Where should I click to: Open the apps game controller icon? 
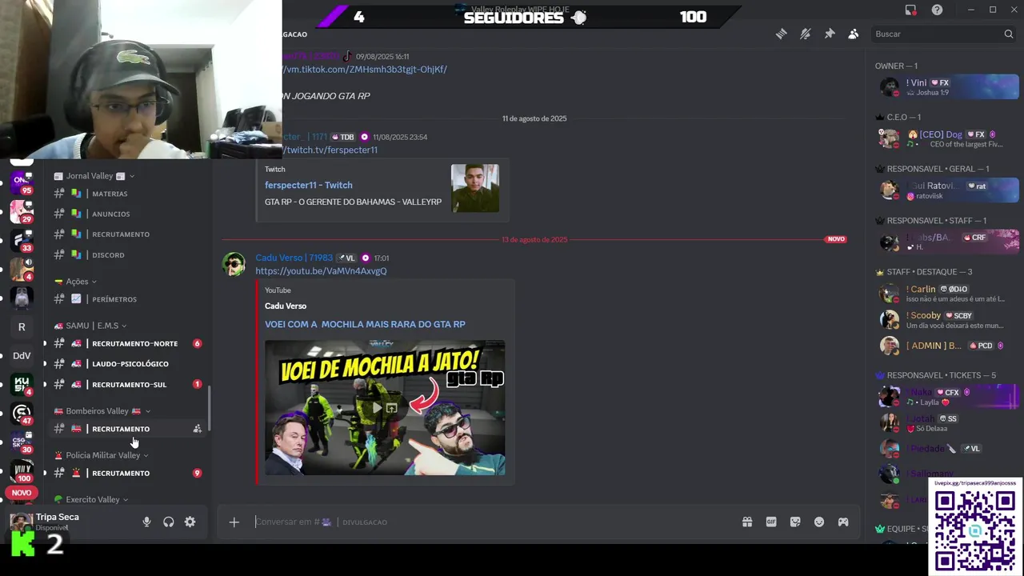843,522
